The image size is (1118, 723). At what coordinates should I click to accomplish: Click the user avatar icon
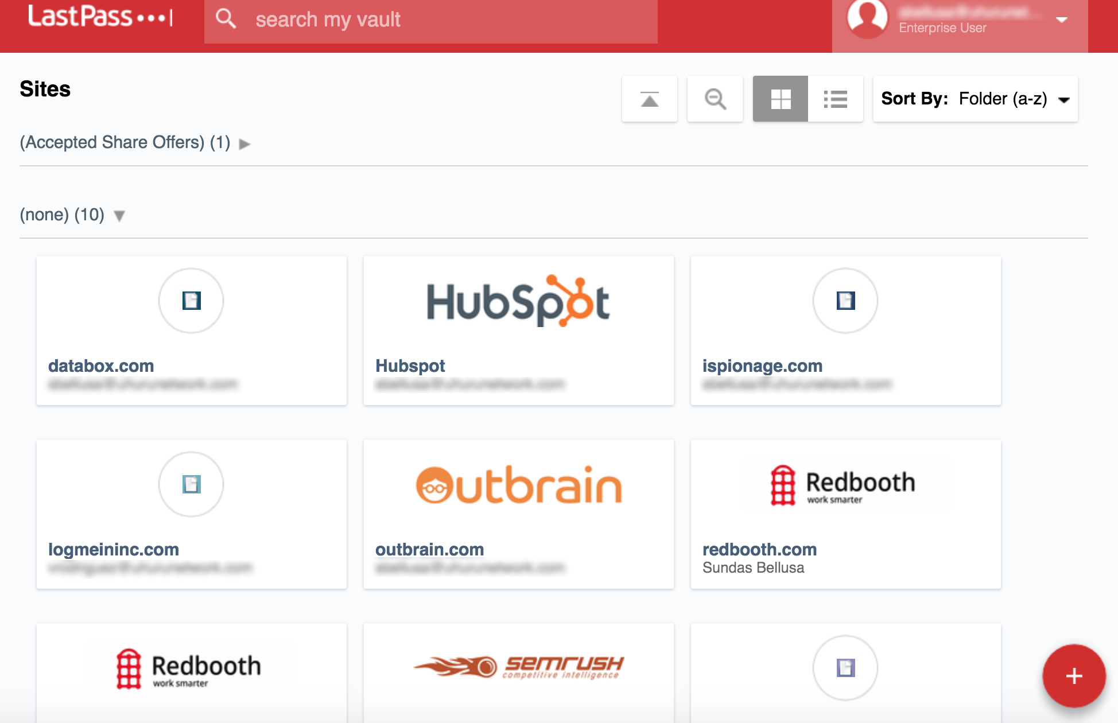click(867, 18)
